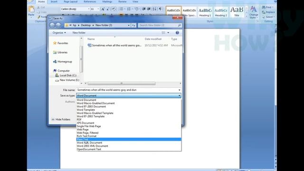Open the view options dropdown arrow
The height and width of the screenshot is (171, 304).
coord(168,33)
